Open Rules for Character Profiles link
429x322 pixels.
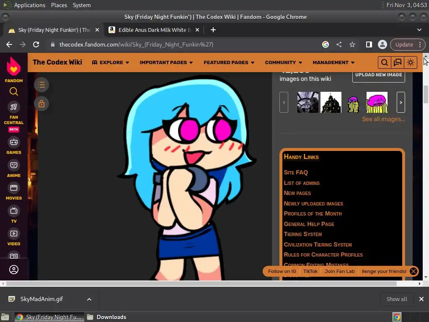[x=323, y=254]
